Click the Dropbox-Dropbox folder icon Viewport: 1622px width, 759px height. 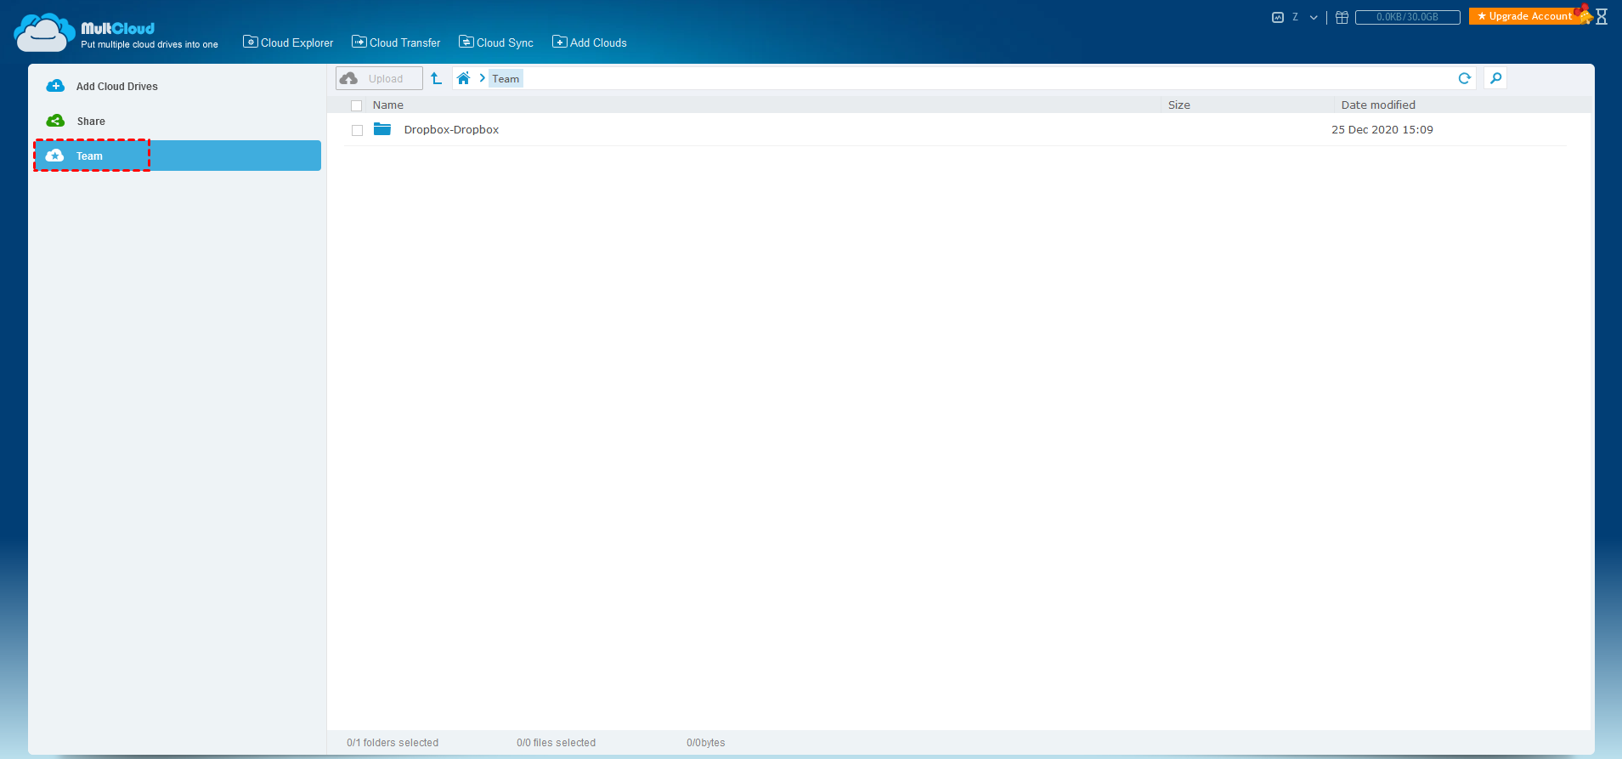382,129
